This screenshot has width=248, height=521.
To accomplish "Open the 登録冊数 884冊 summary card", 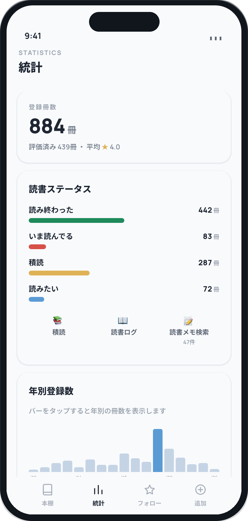I will 124,127.
